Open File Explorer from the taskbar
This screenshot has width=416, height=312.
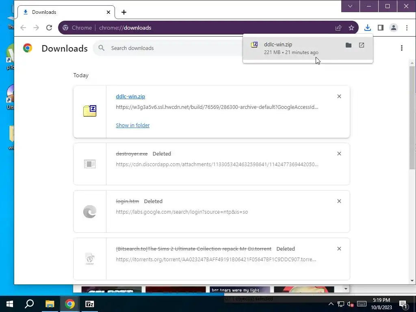[50, 304]
